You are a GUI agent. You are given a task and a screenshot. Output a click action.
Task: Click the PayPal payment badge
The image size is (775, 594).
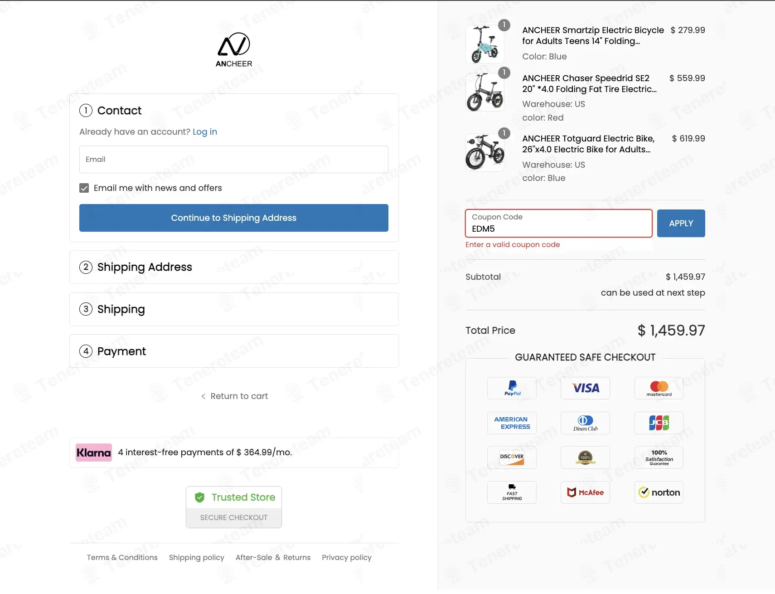pyautogui.click(x=512, y=388)
